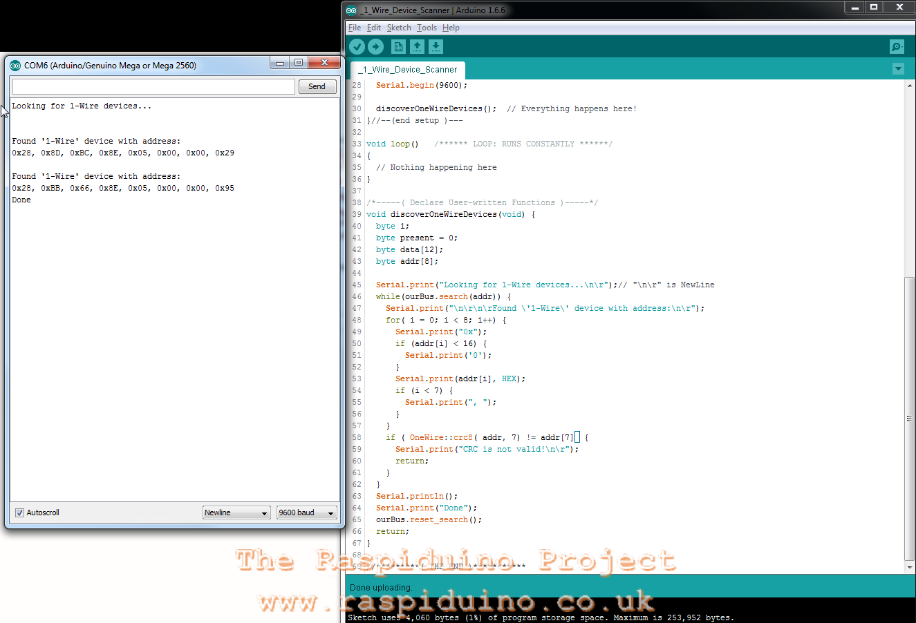916x623 pixels.
Task: Minimize the Arduino IDE window
Action: (855, 8)
